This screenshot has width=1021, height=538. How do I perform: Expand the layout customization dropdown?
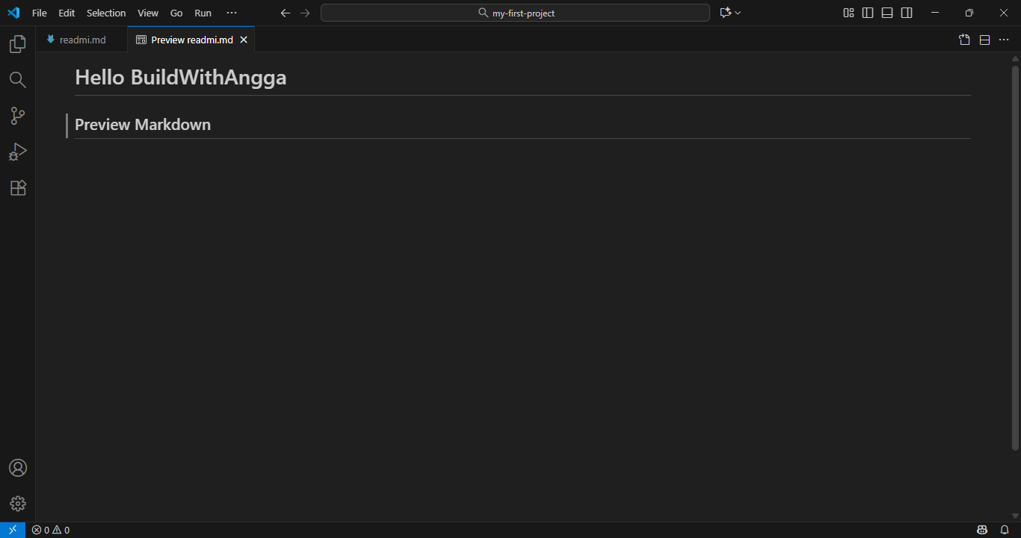(848, 12)
